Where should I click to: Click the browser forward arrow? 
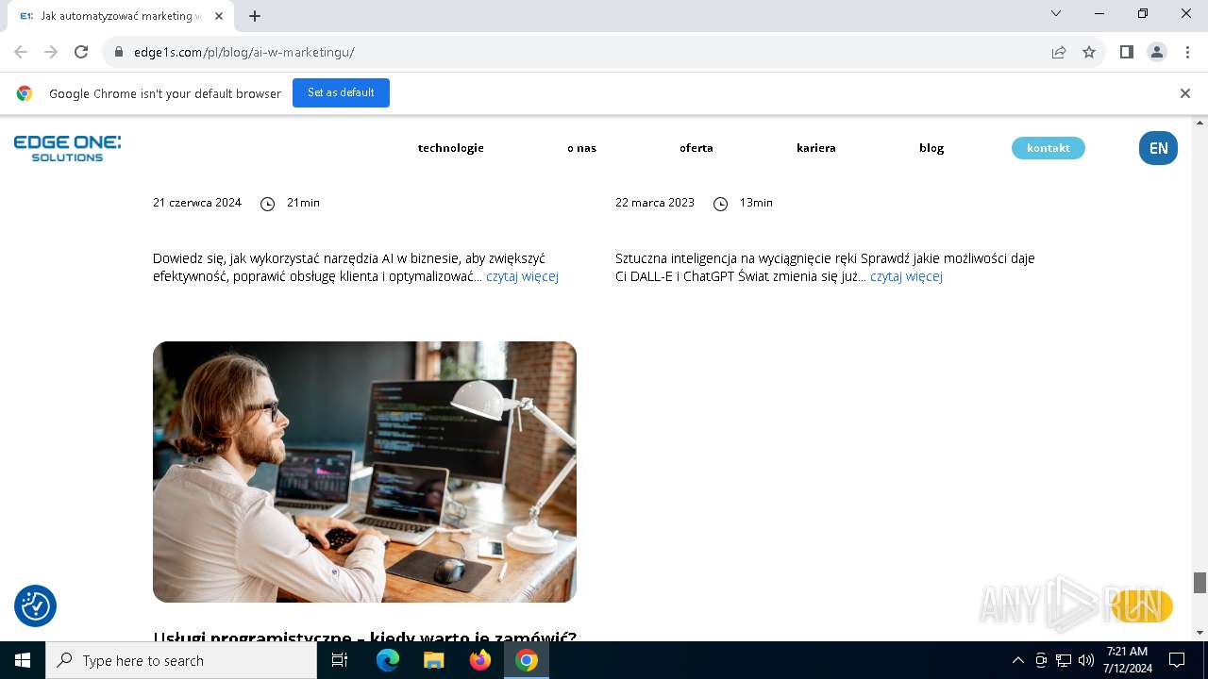click(51, 52)
